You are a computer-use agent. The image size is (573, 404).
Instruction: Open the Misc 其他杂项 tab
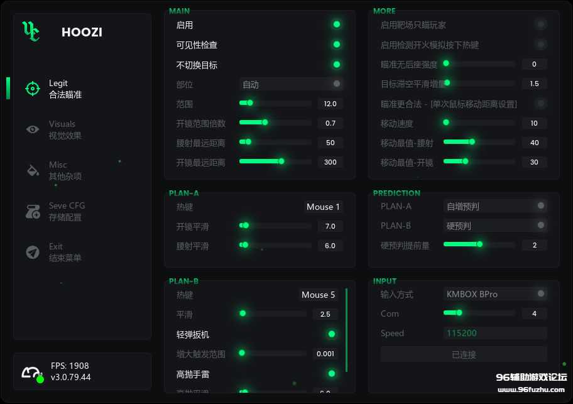tap(65, 170)
